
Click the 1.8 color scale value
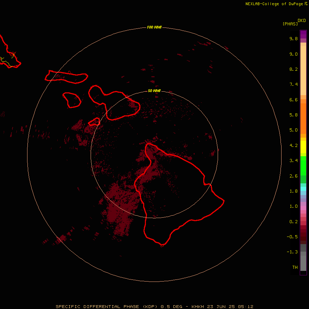294,191
